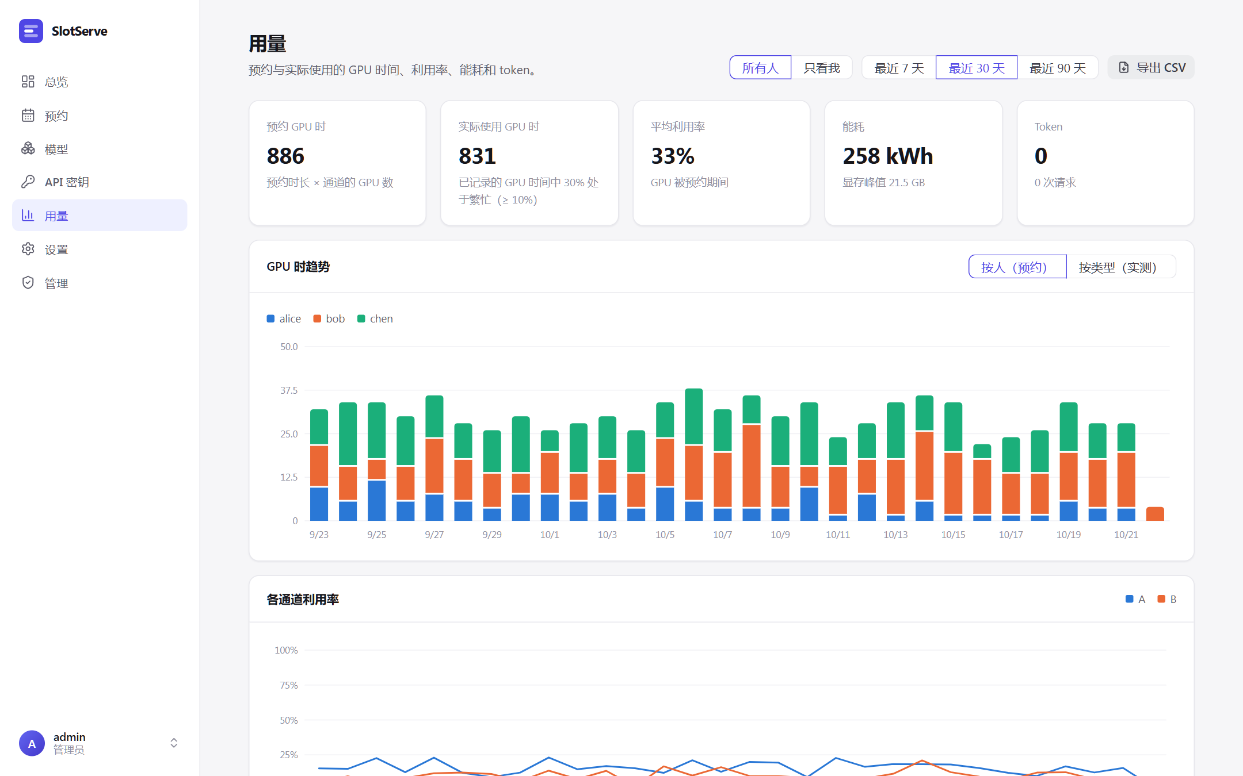1243x776 pixels.
Task: Click the admin avatar circle
Action: pyautogui.click(x=32, y=743)
